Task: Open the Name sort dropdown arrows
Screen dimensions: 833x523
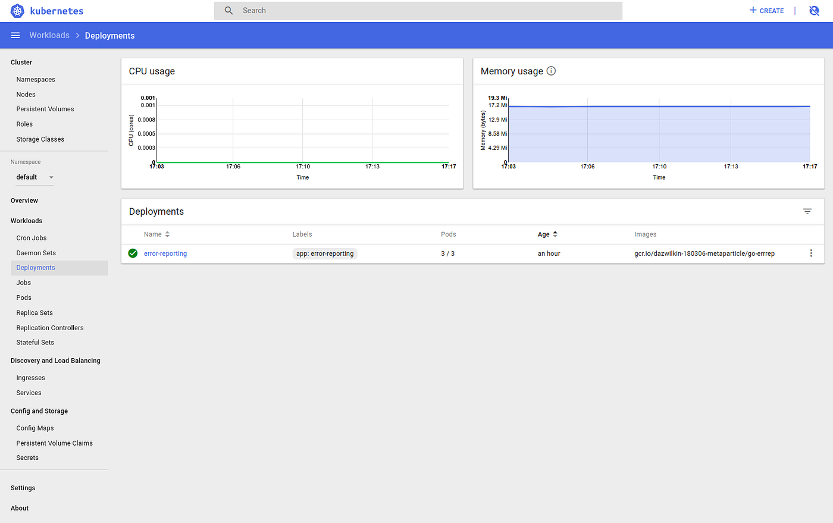Action: (x=167, y=234)
